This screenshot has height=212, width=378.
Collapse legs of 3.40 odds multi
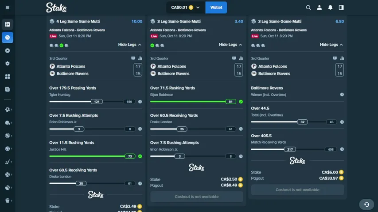pos(230,45)
